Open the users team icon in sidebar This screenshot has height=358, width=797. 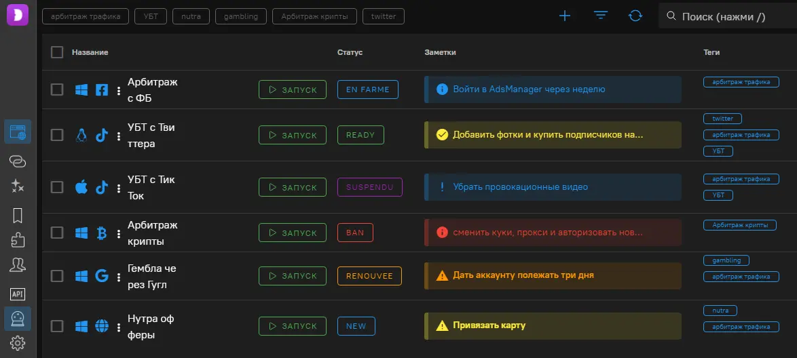tap(18, 265)
